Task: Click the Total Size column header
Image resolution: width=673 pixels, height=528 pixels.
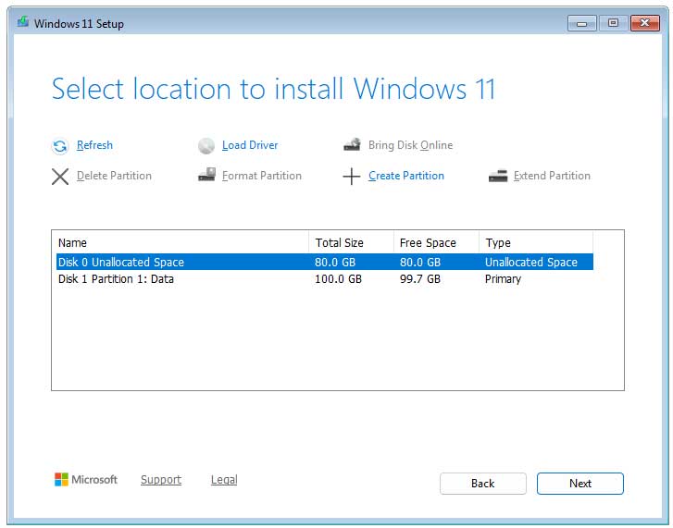Action: pos(351,242)
